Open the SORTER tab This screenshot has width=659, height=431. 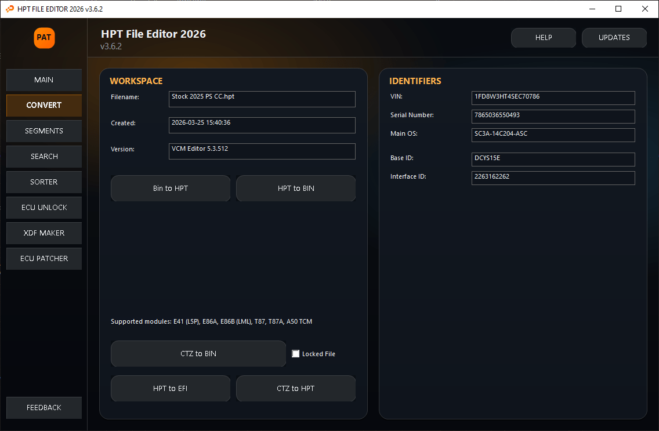(44, 182)
